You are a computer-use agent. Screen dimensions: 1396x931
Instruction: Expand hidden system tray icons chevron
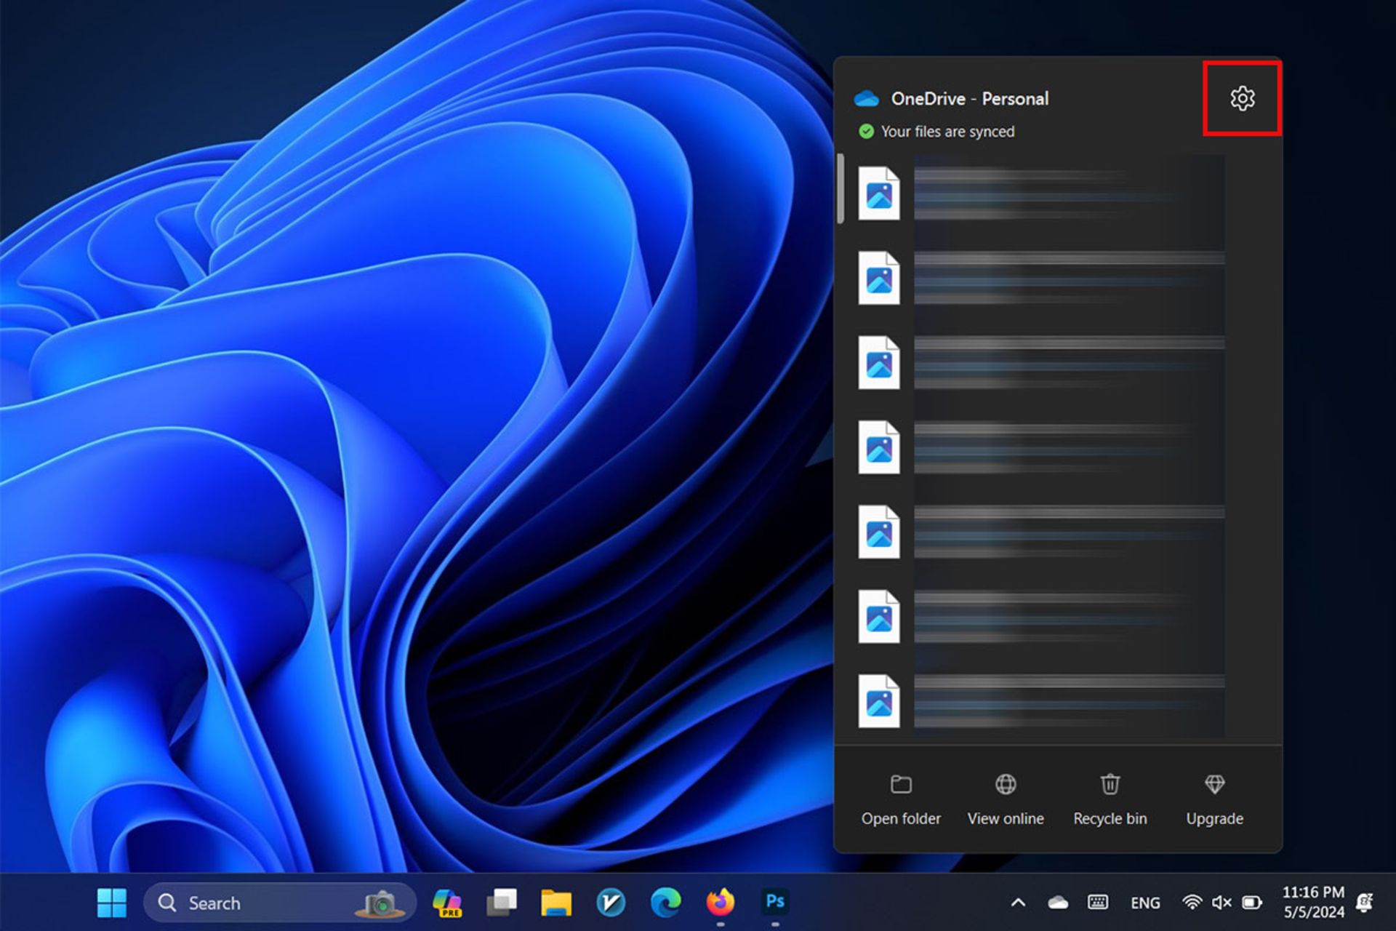pyautogui.click(x=1018, y=903)
